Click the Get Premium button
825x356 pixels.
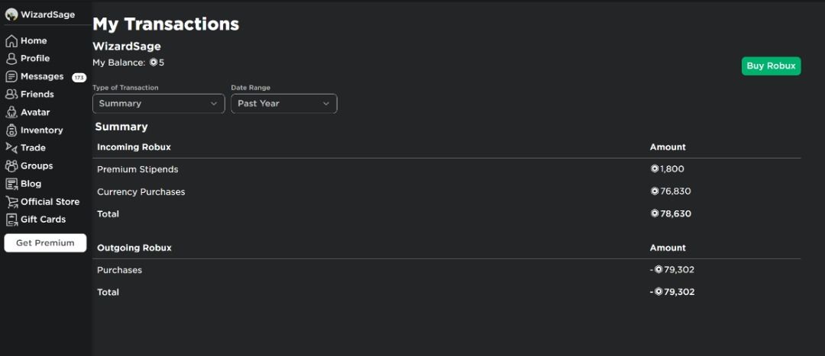click(x=45, y=243)
